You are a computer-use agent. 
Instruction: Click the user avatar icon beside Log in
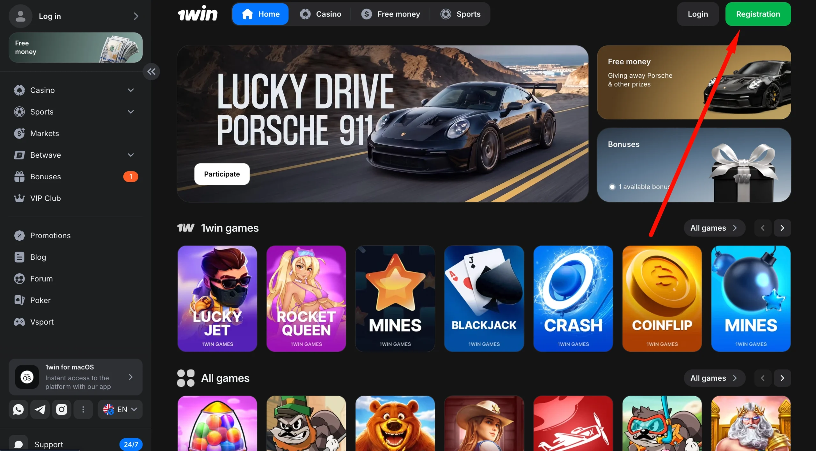(20, 16)
